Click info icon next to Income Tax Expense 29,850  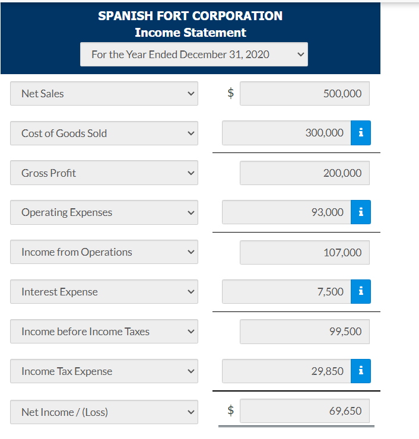click(x=361, y=371)
